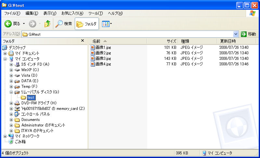Select the DATA (E:) drive icon
Image resolution: width=260 pixels, height=158 pixels.
17,81
